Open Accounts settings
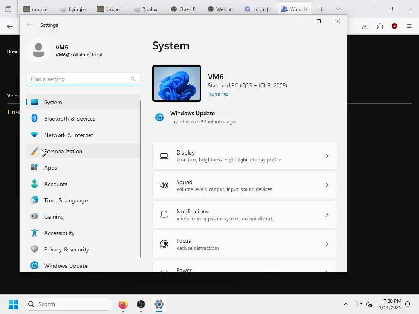This screenshot has width=419, height=314. click(x=83, y=184)
